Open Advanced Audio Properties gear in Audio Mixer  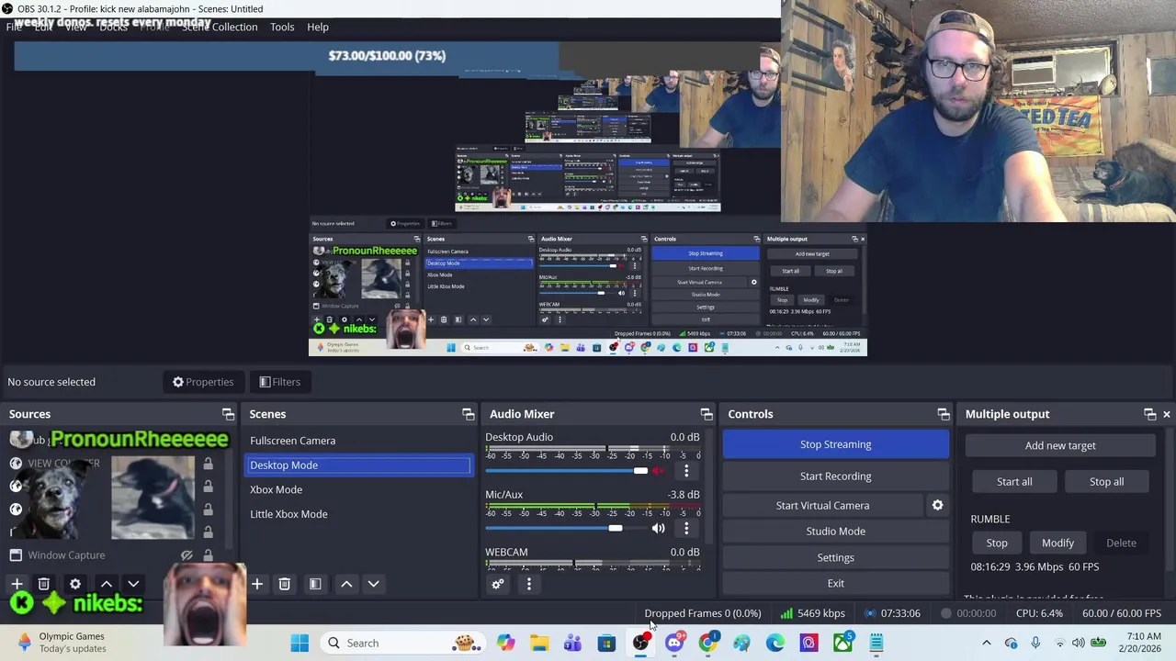pyautogui.click(x=498, y=584)
